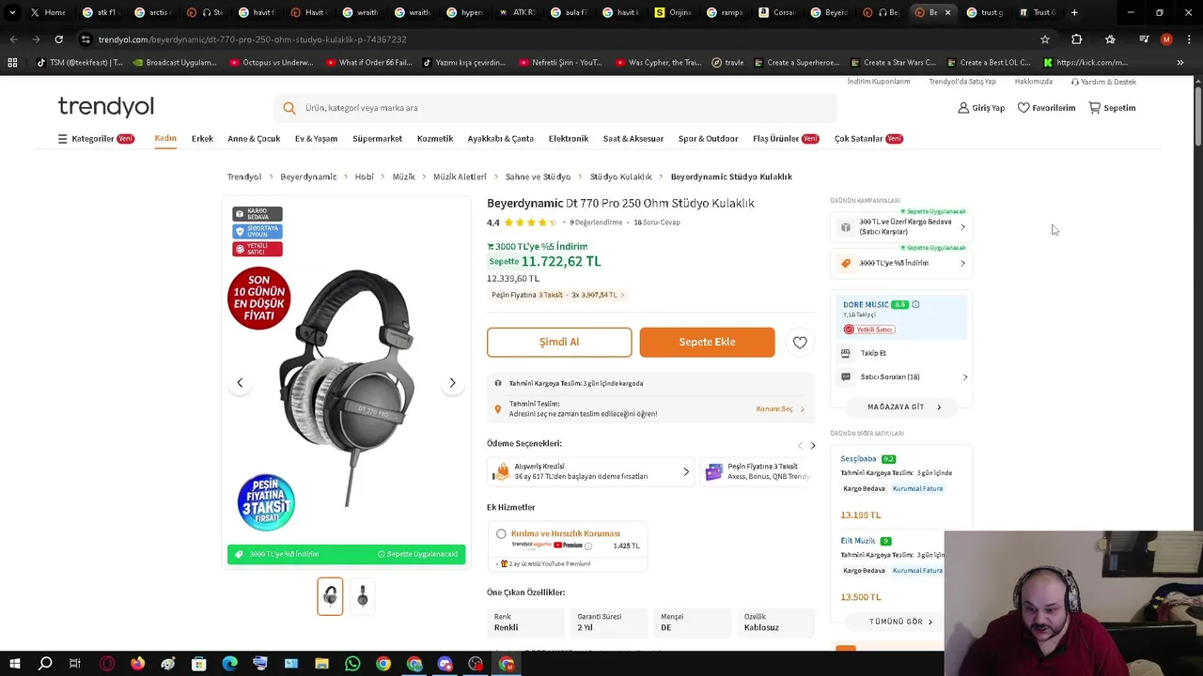Click the search magnifier icon

[x=289, y=108]
